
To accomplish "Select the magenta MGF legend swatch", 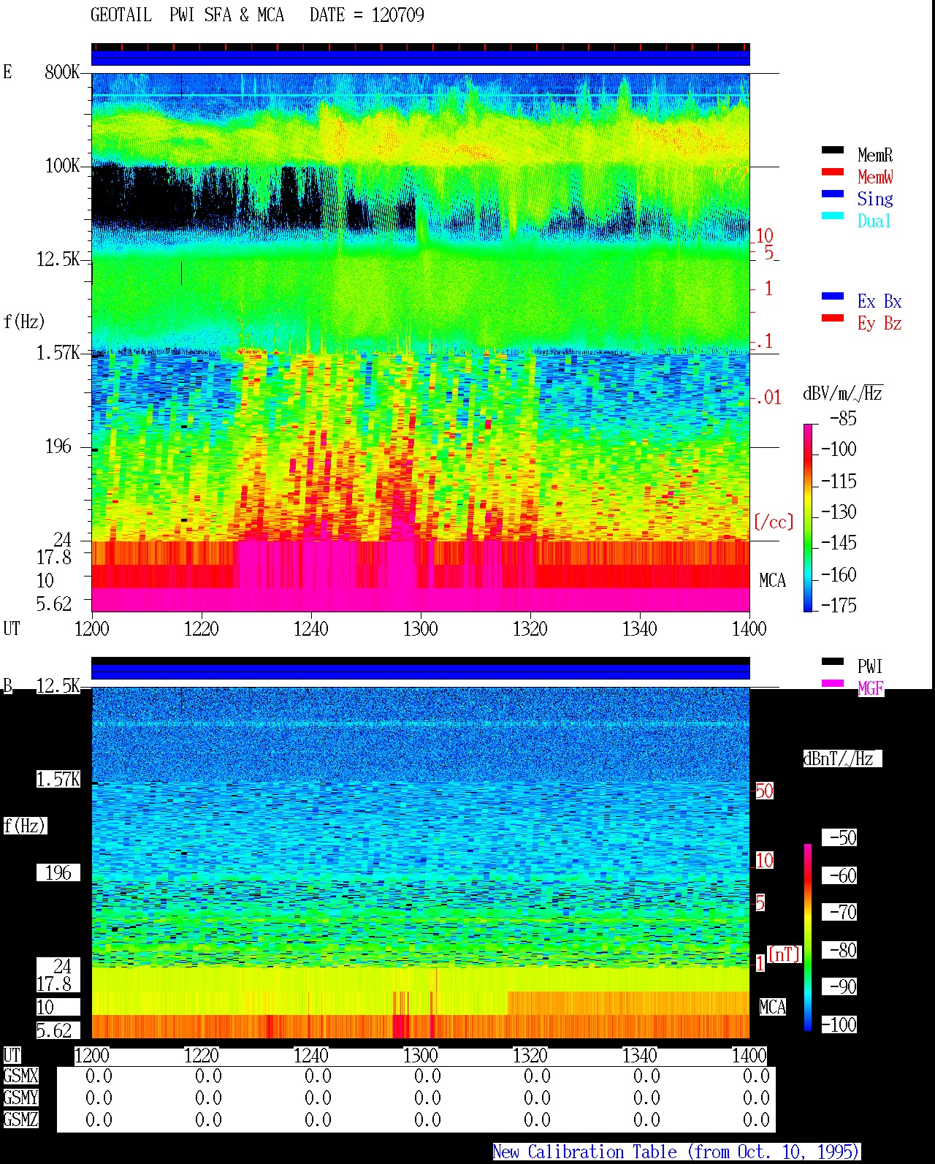I will [833, 684].
